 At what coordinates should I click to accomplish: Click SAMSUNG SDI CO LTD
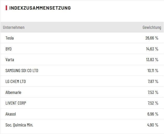point(22,71)
